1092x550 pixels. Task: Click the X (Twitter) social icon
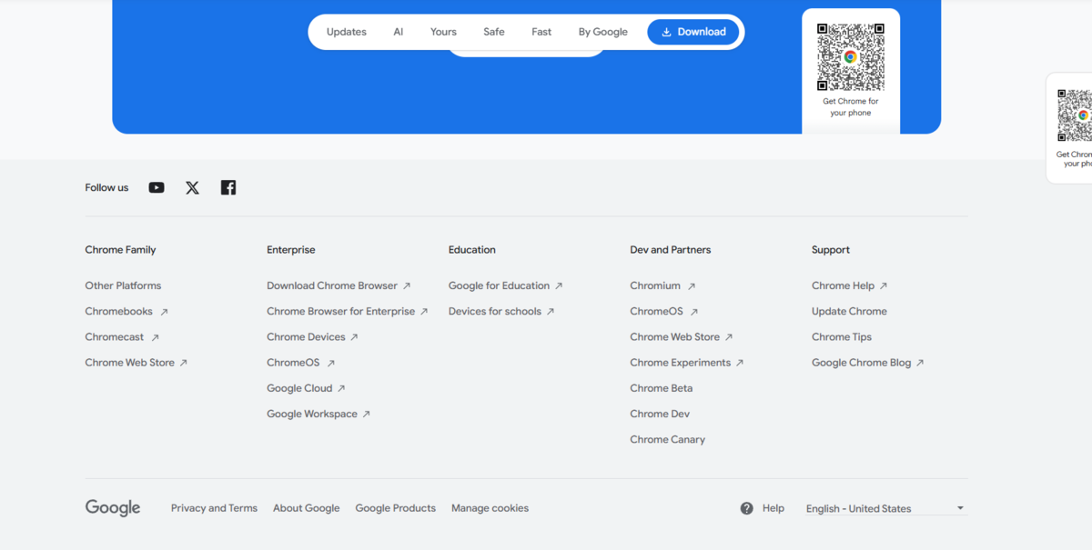click(192, 187)
